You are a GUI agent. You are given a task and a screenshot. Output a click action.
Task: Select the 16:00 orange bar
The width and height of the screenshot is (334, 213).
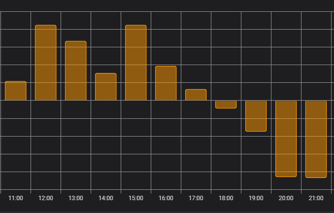coord(166,83)
